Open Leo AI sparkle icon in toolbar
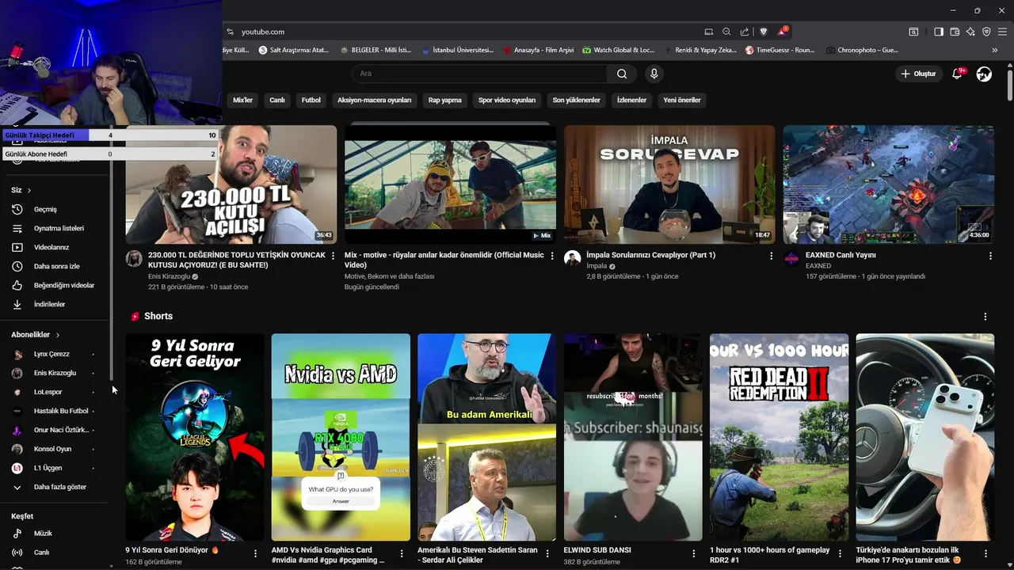This screenshot has height=570, width=1014. 970,32
